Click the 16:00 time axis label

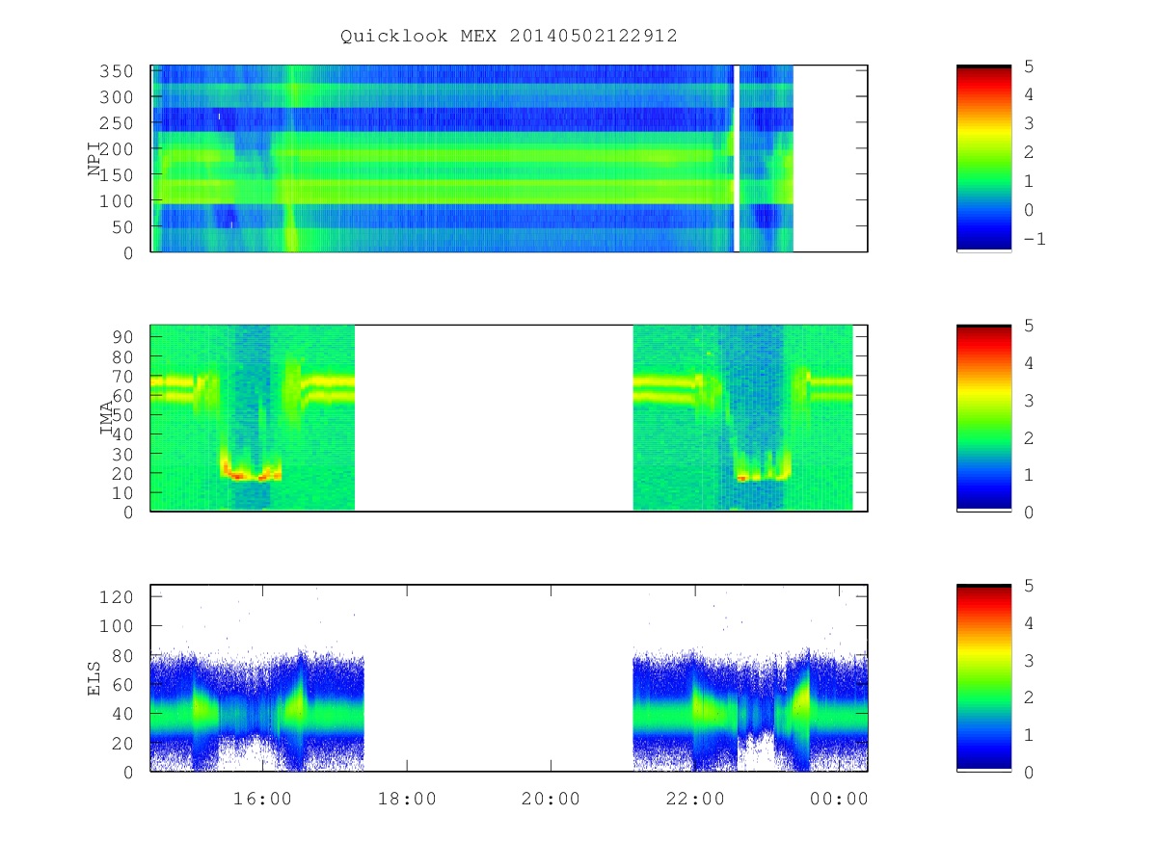262,799
